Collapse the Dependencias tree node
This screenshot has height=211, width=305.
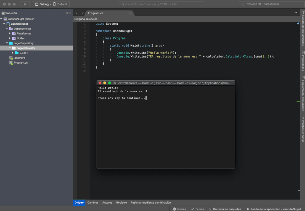(x=7, y=29)
